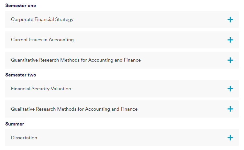Click plus icon beside Corporate Financial Strategy
Image resolution: width=244 pixels, height=150 pixels.
coord(230,20)
